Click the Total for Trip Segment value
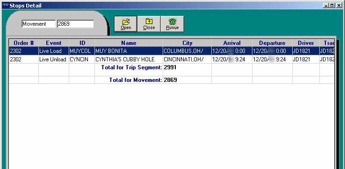 point(170,67)
